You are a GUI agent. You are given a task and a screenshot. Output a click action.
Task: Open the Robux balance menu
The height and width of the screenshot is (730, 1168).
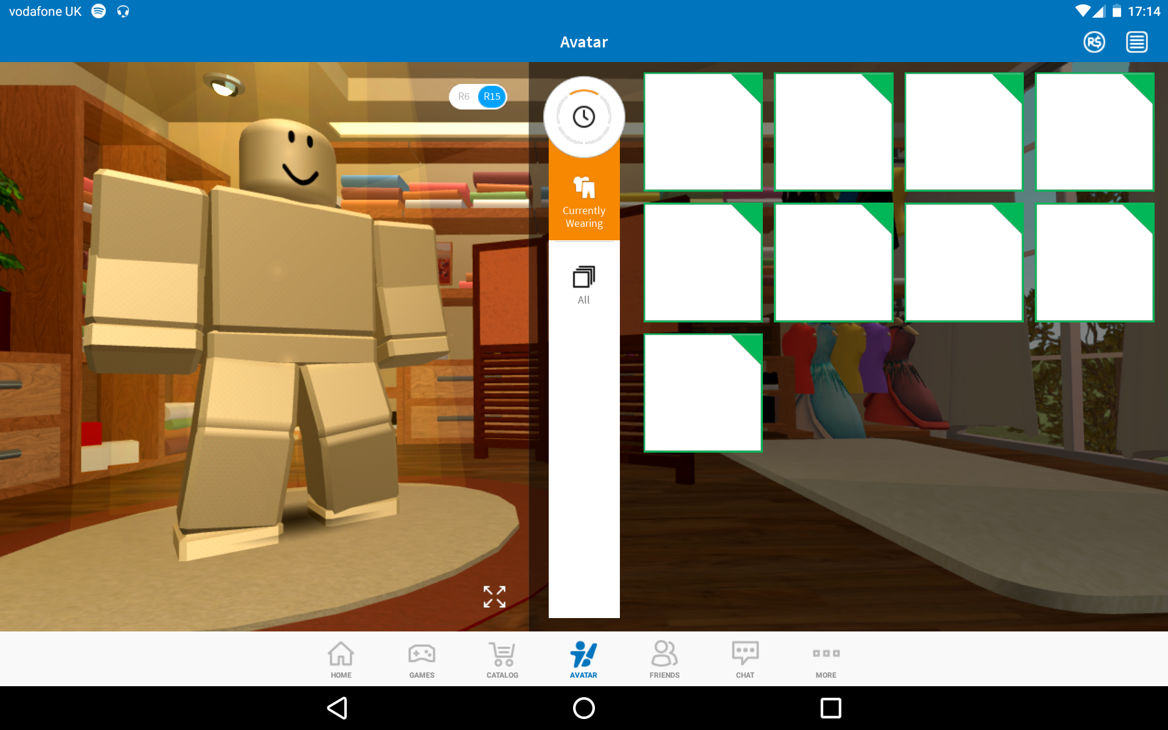[1094, 41]
